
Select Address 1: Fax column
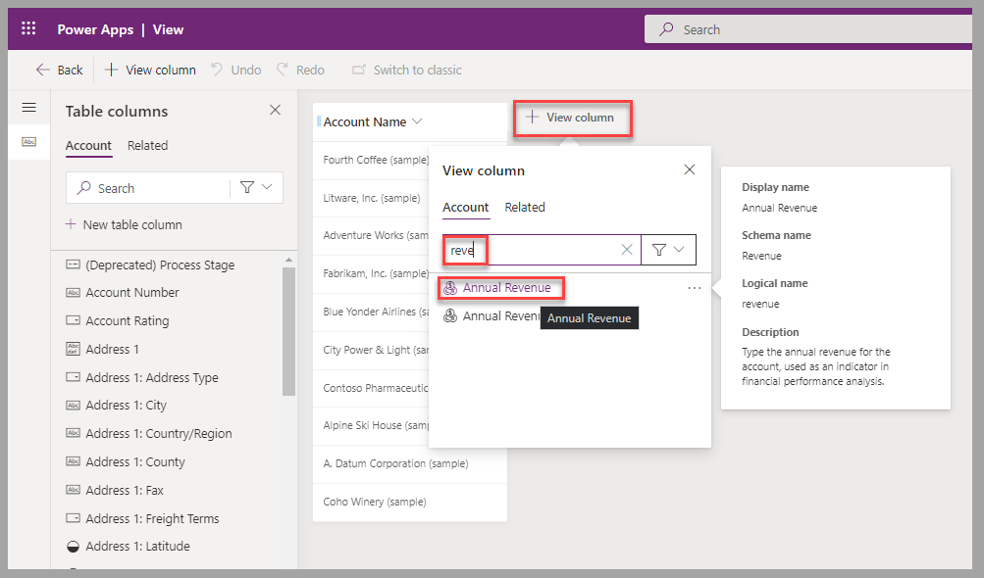click(116, 490)
